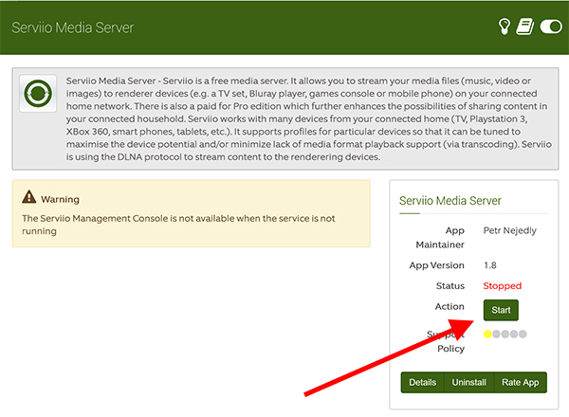
Task: Click the red Stopped status text
Action: [503, 285]
